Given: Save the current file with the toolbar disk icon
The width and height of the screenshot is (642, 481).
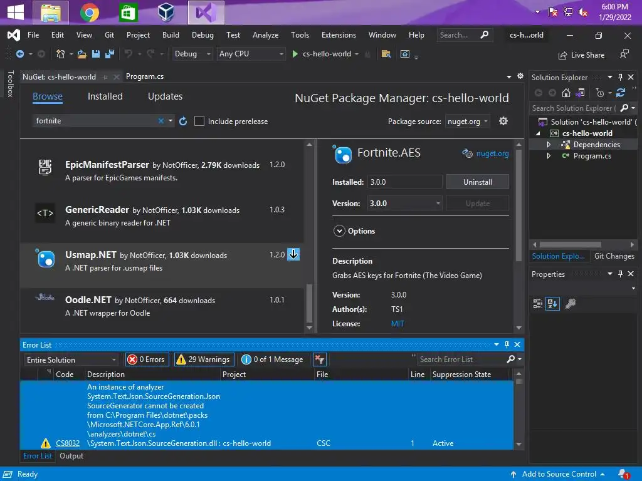Looking at the screenshot, I should coord(96,54).
